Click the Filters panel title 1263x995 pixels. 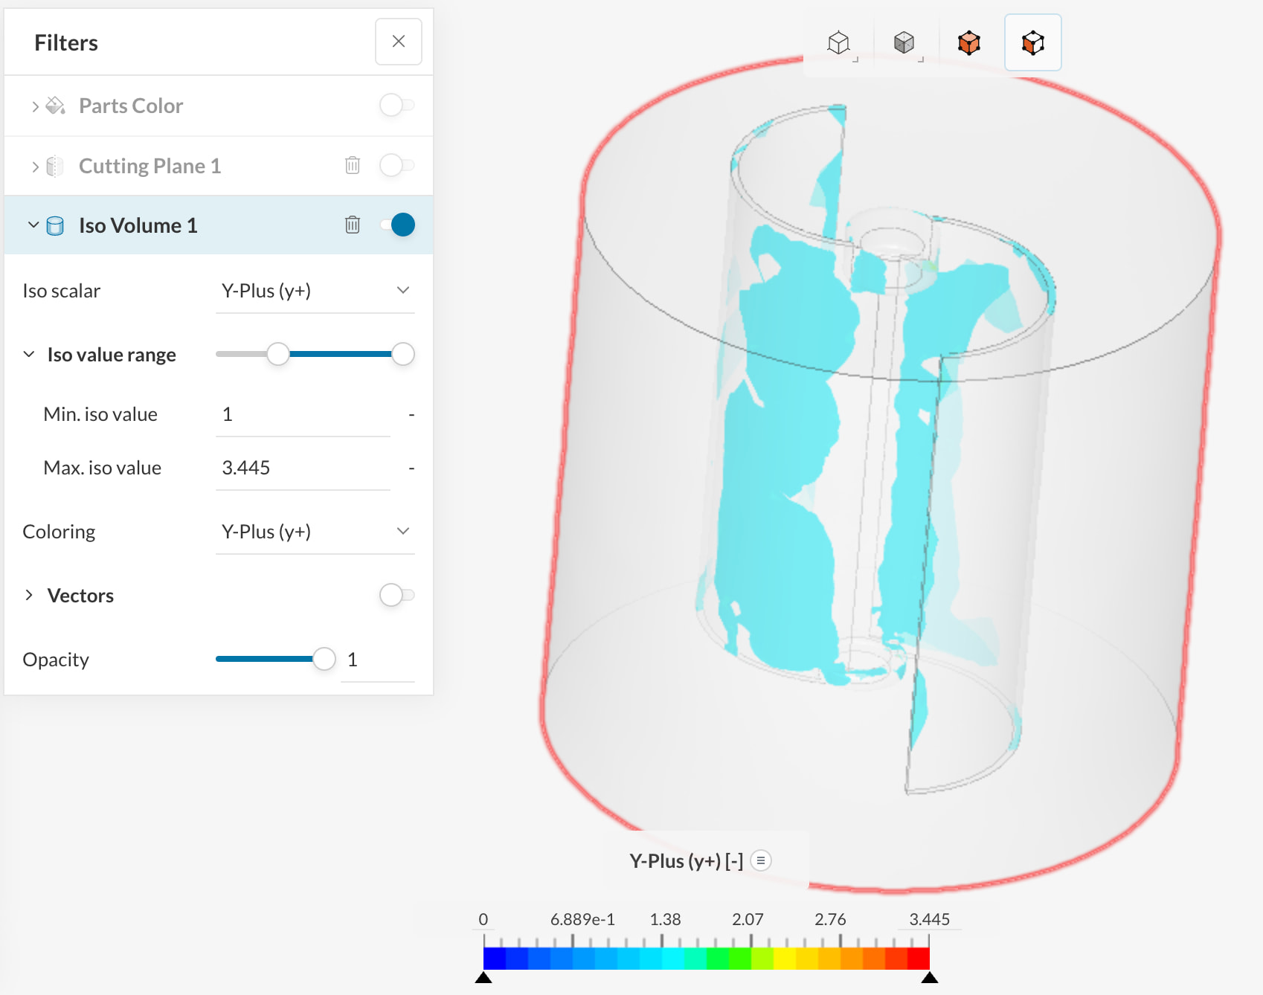66,43
